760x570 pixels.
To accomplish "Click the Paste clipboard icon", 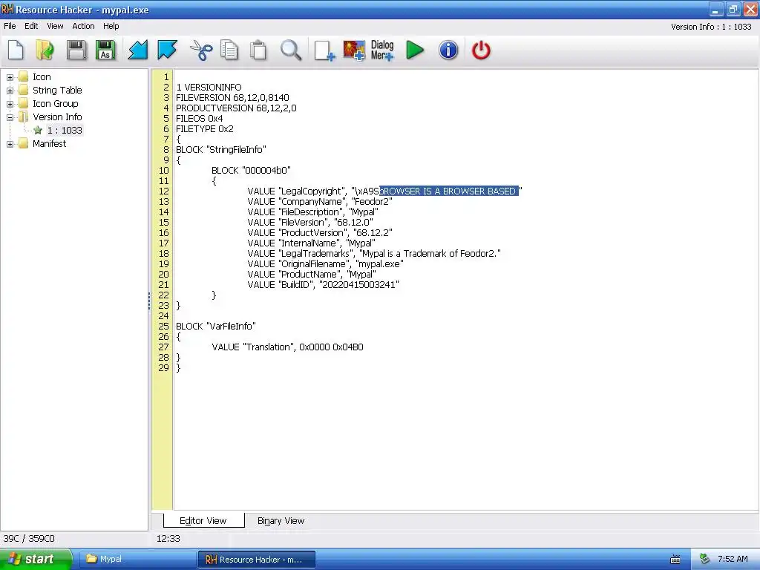I will click(x=258, y=50).
